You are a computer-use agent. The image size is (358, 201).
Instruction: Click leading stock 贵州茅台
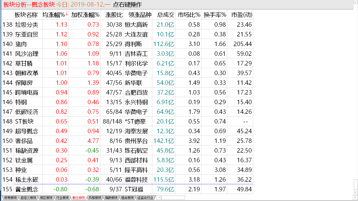[136, 141]
